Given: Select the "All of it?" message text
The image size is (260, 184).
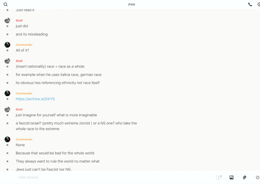Looking at the screenshot, I should pos(22,50).
